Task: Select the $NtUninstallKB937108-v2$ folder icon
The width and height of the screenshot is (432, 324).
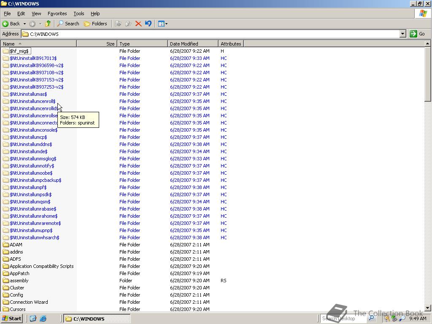Action: pyautogui.click(x=6, y=73)
